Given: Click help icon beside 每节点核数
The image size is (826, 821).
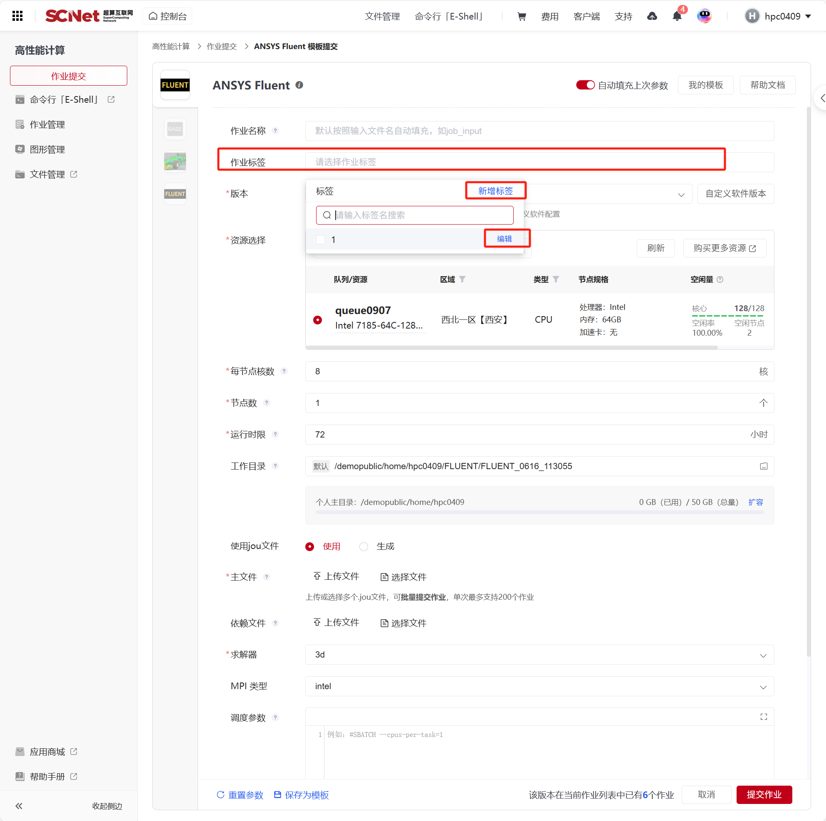Looking at the screenshot, I should tap(284, 371).
